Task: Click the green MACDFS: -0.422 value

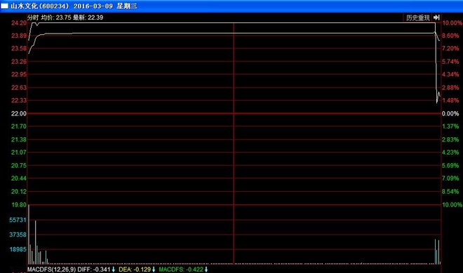Action: point(181,269)
